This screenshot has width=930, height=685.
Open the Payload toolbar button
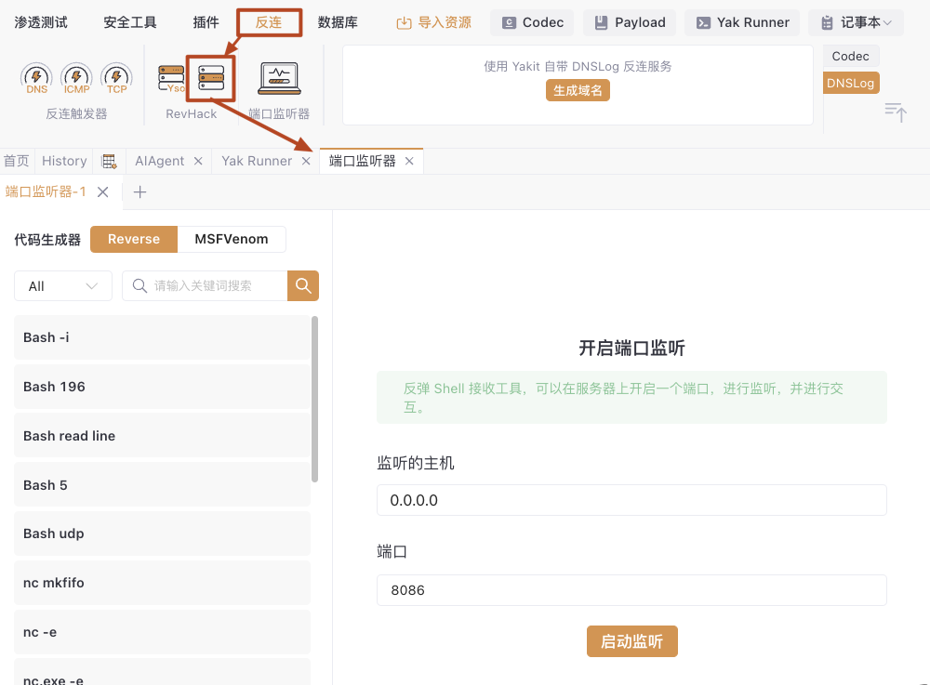[x=630, y=22]
